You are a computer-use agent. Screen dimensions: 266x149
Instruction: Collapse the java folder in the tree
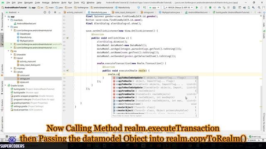(x=8, y=27)
